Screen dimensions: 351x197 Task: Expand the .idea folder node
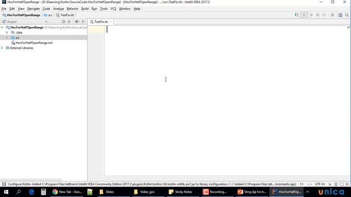pyautogui.click(x=7, y=33)
